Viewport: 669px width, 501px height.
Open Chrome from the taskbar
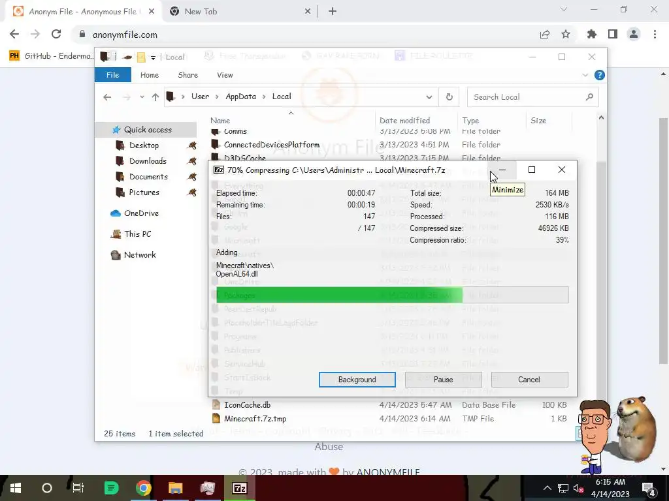(x=143, y=488)
